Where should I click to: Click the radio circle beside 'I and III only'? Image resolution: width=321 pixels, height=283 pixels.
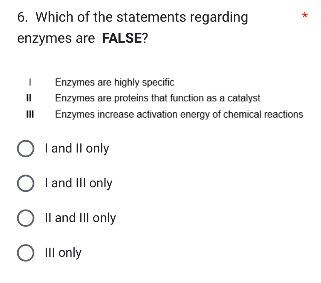pyautogui.click(x=25, y=183)
